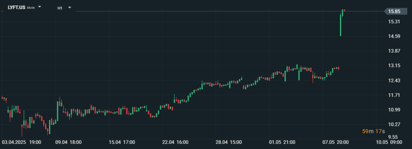Screen dimensions: 412x149
Task: Click the 14.59 price axis label
Action: click(x=394, y=36)
